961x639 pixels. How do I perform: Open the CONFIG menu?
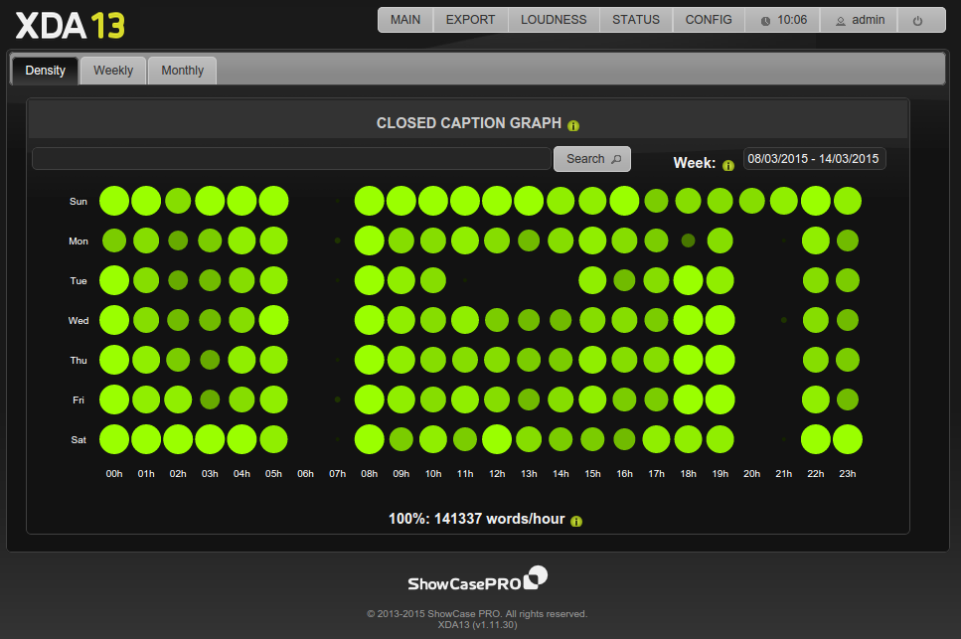point(709,20)
